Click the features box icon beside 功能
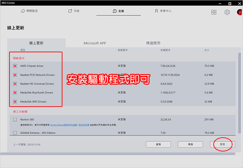This screenshot has height=168, width=243. tap(70, 11)
